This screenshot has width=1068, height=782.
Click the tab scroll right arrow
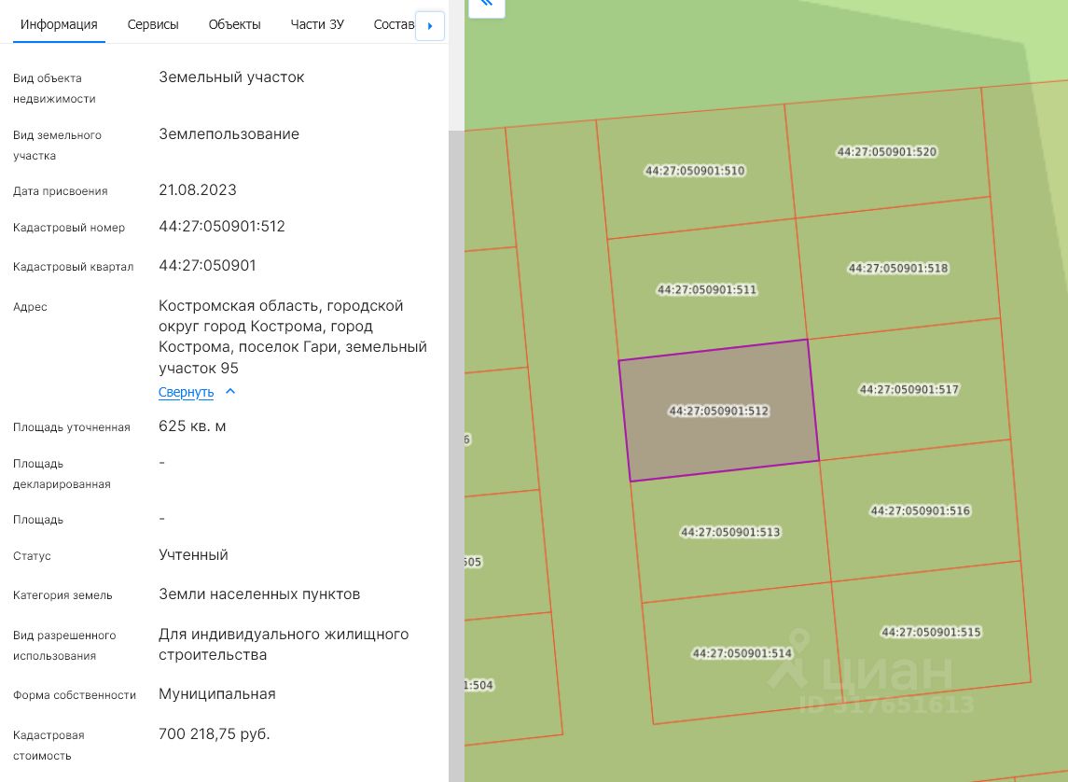click(430, 26)
